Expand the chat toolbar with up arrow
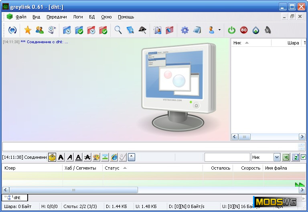308x212 pixels. tap(132, 157)
